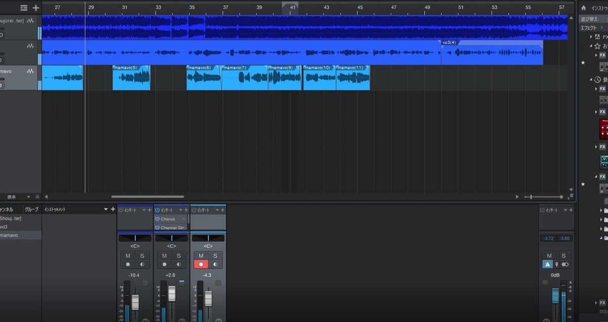Add an instrument with the plus icon

[113, 209]
